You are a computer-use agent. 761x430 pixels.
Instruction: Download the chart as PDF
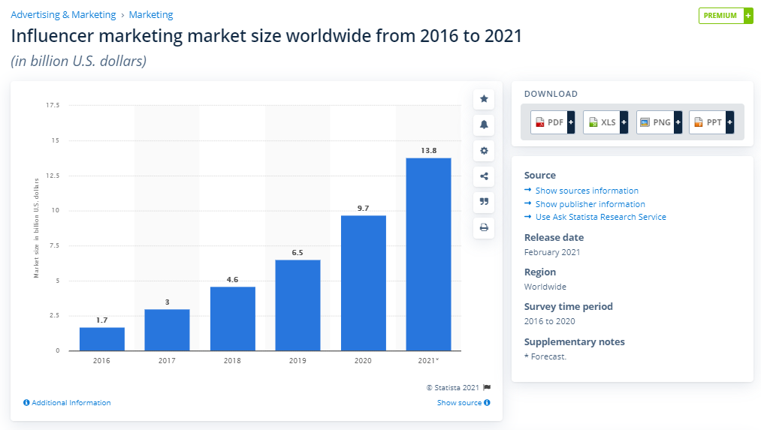coord(552,122)
